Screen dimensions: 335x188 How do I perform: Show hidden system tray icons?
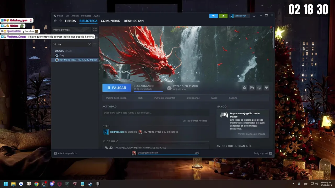293,184
